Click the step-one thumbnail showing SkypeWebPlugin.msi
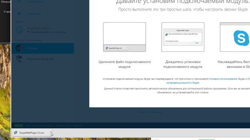This screenshot has width=250, height=140. 124,37
